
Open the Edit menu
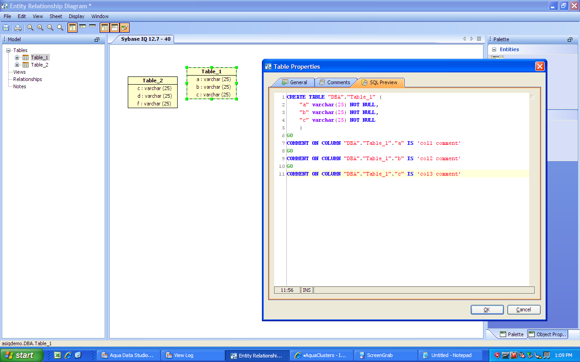pos(22,16)
